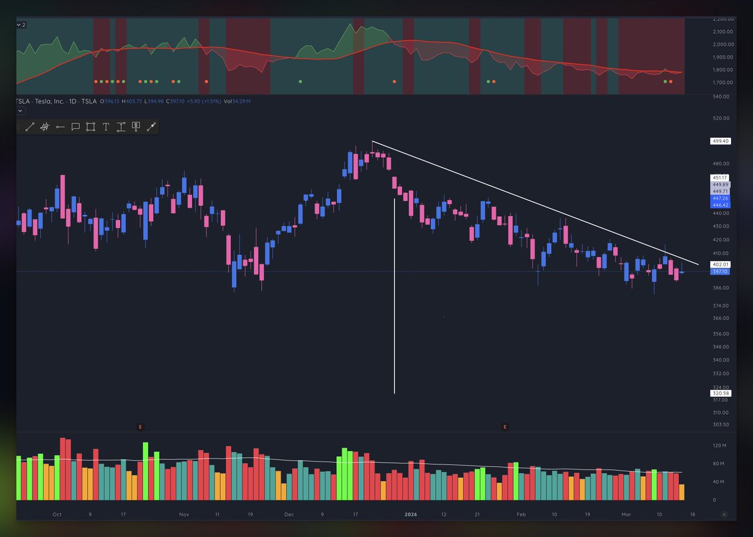Select the arrow line drawing tool
The width and height of the screenshot is (753, 537).
pyautogui.click(x=151, y=127)
